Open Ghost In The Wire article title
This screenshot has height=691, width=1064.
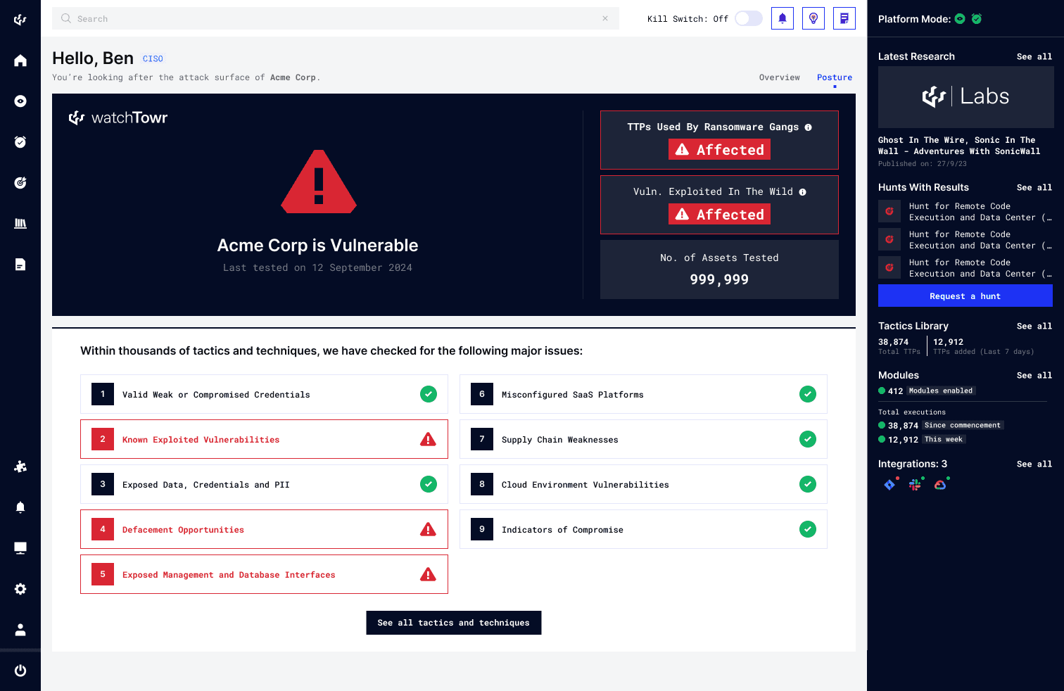[x=959, y=146]
